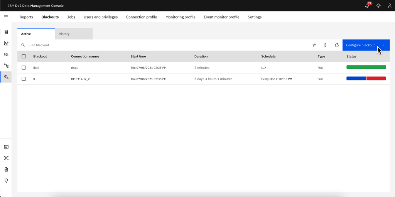This screenshot has width=395, height=197.
Task: Go to Monitoring profile section
Action: click(x=180, y=17)
